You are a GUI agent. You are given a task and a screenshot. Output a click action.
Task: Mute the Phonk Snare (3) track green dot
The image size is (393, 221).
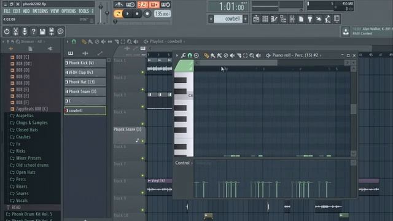[142, 141]
